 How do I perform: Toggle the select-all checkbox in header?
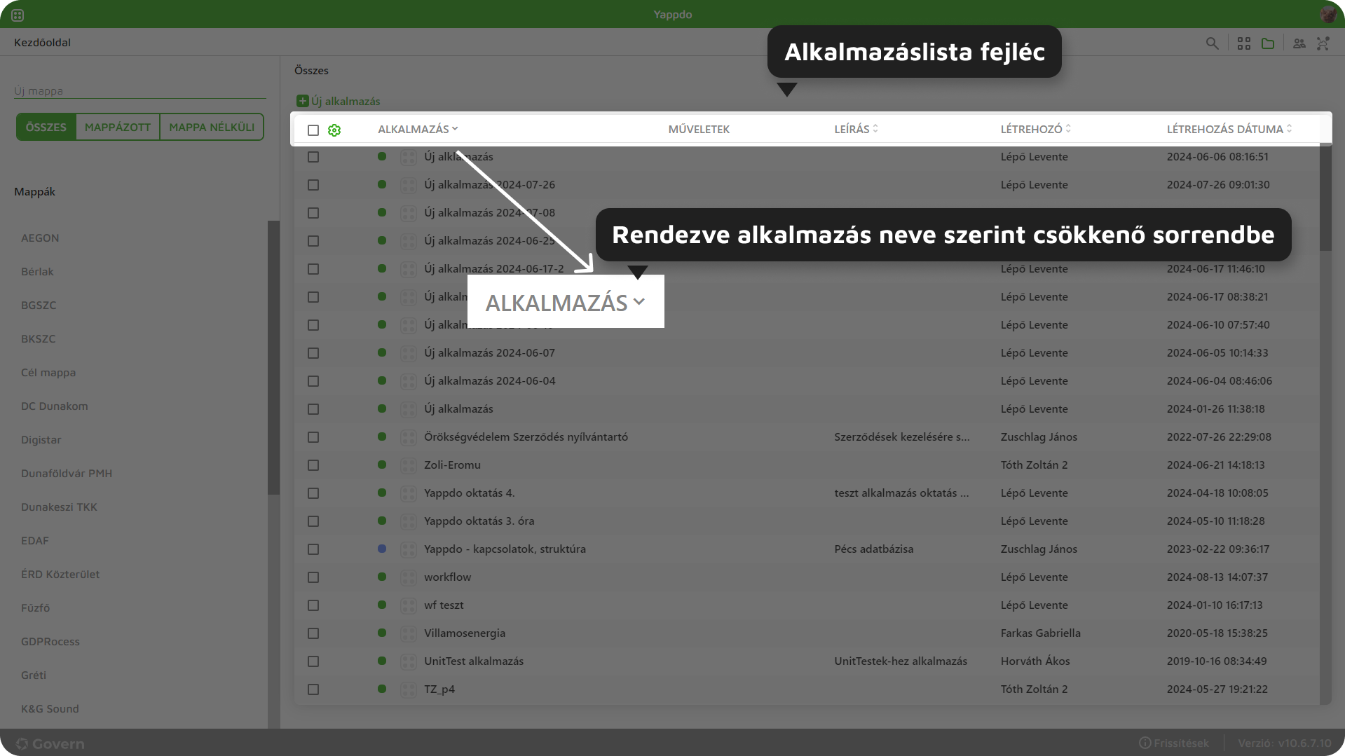pos(313,130)
